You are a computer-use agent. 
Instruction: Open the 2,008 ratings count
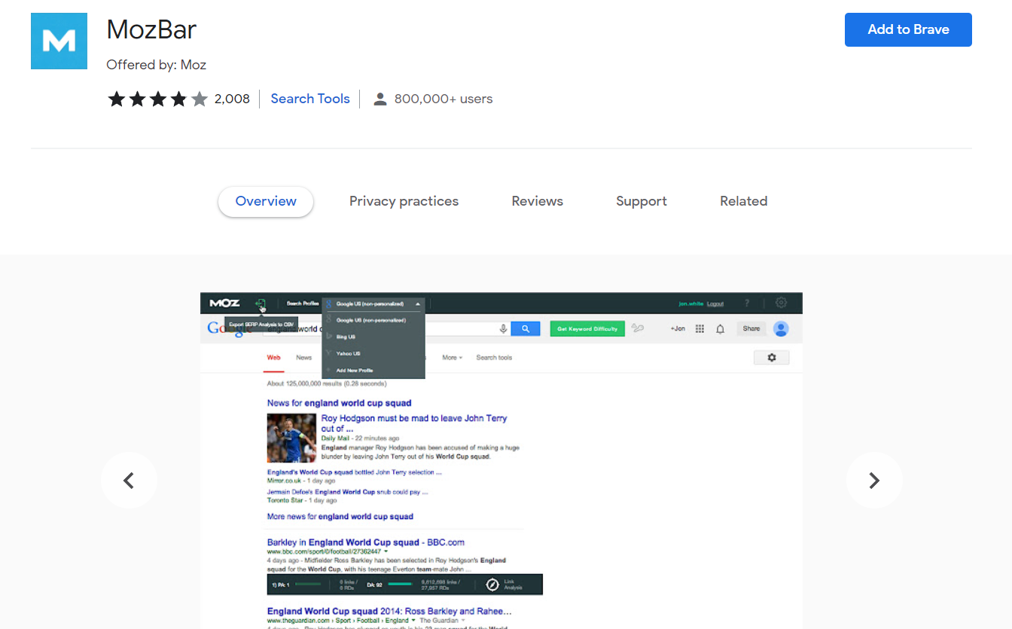pyautogui.click(x=232, y=99)
